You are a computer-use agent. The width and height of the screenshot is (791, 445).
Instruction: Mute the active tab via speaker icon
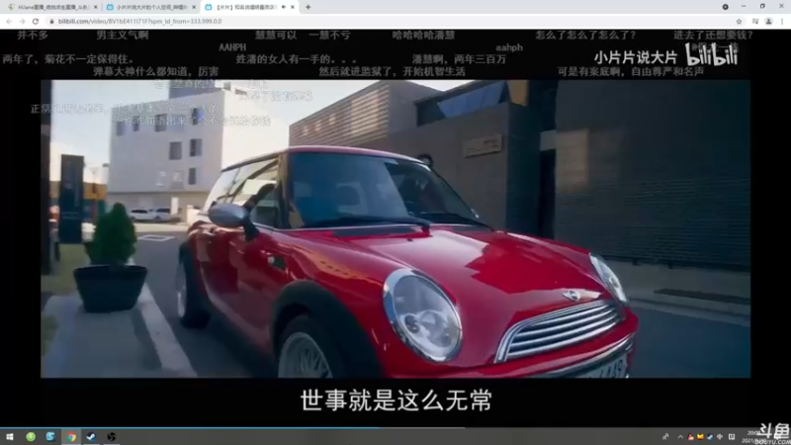(x=284, y=7)
